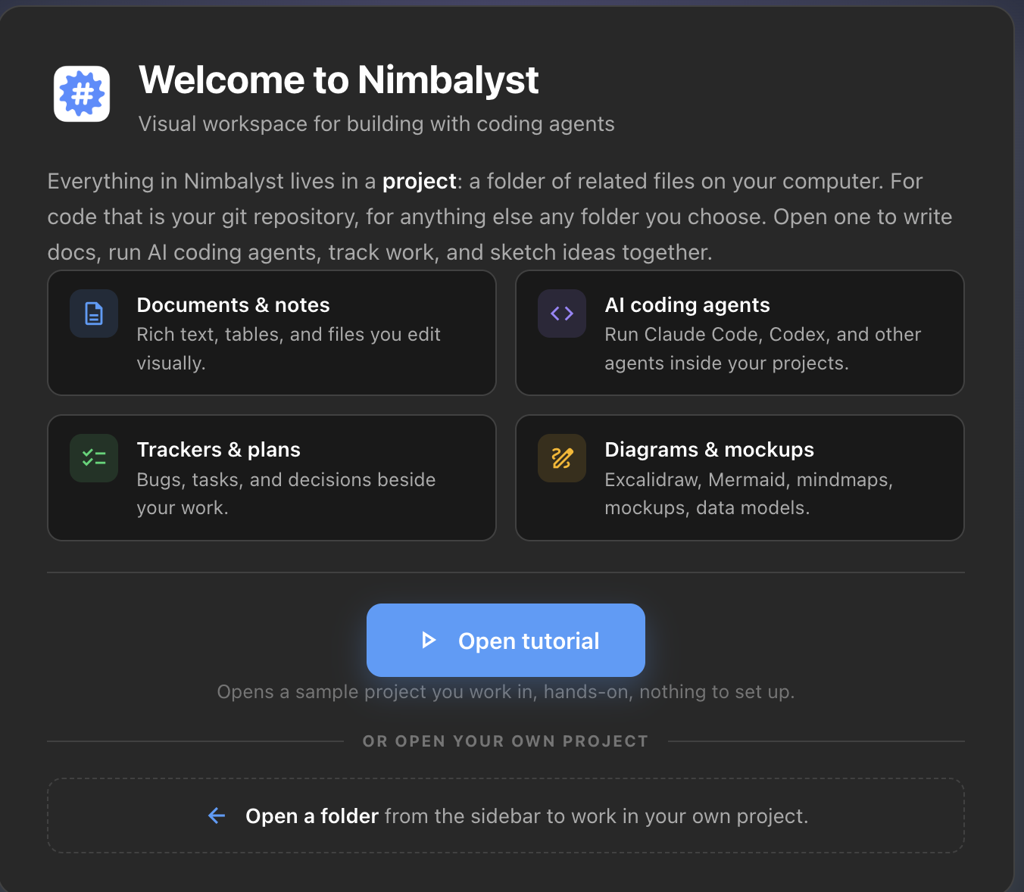Click the Trackers & plans checklist icon
Image resolution: width=1024 pixels, height=892 pixels.
click(94, 458)
